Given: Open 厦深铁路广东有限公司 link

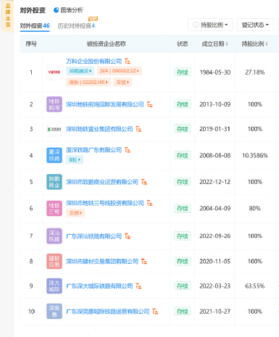Looking at the screenshot, I should point(94,150).
